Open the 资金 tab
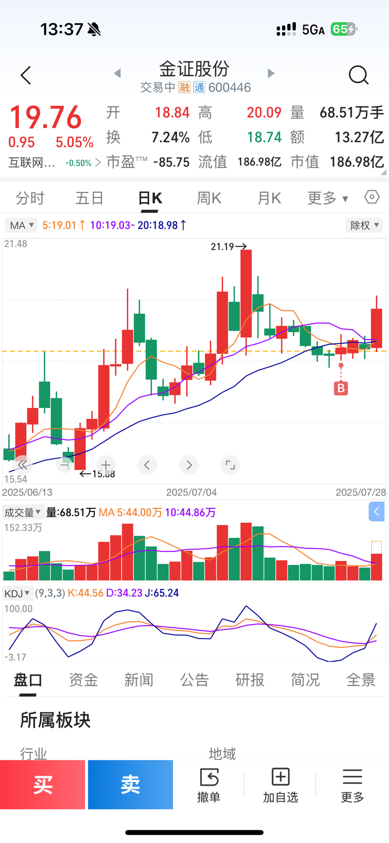 (x=83, y=679)
